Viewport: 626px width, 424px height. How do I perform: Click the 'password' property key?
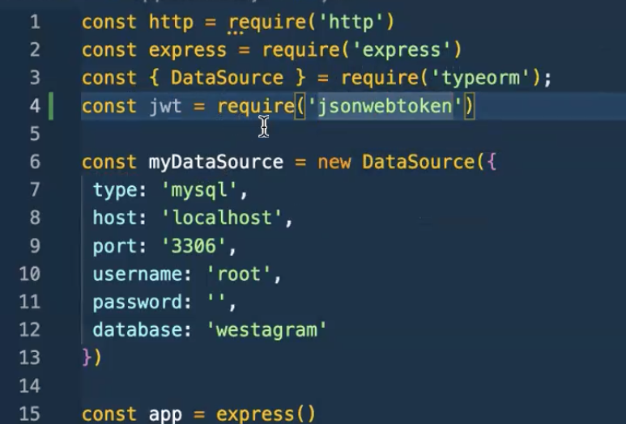tap(138, 303)
